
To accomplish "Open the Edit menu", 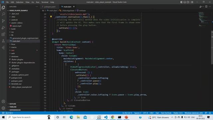I will pyautogui.click(x=12, y=2).
